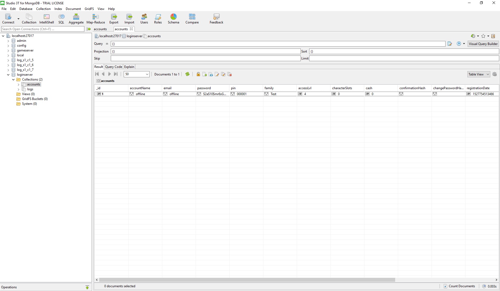Open the Table View dropdown
The height and width of the screenshot is (291, 500).
[x=478, y=74]
